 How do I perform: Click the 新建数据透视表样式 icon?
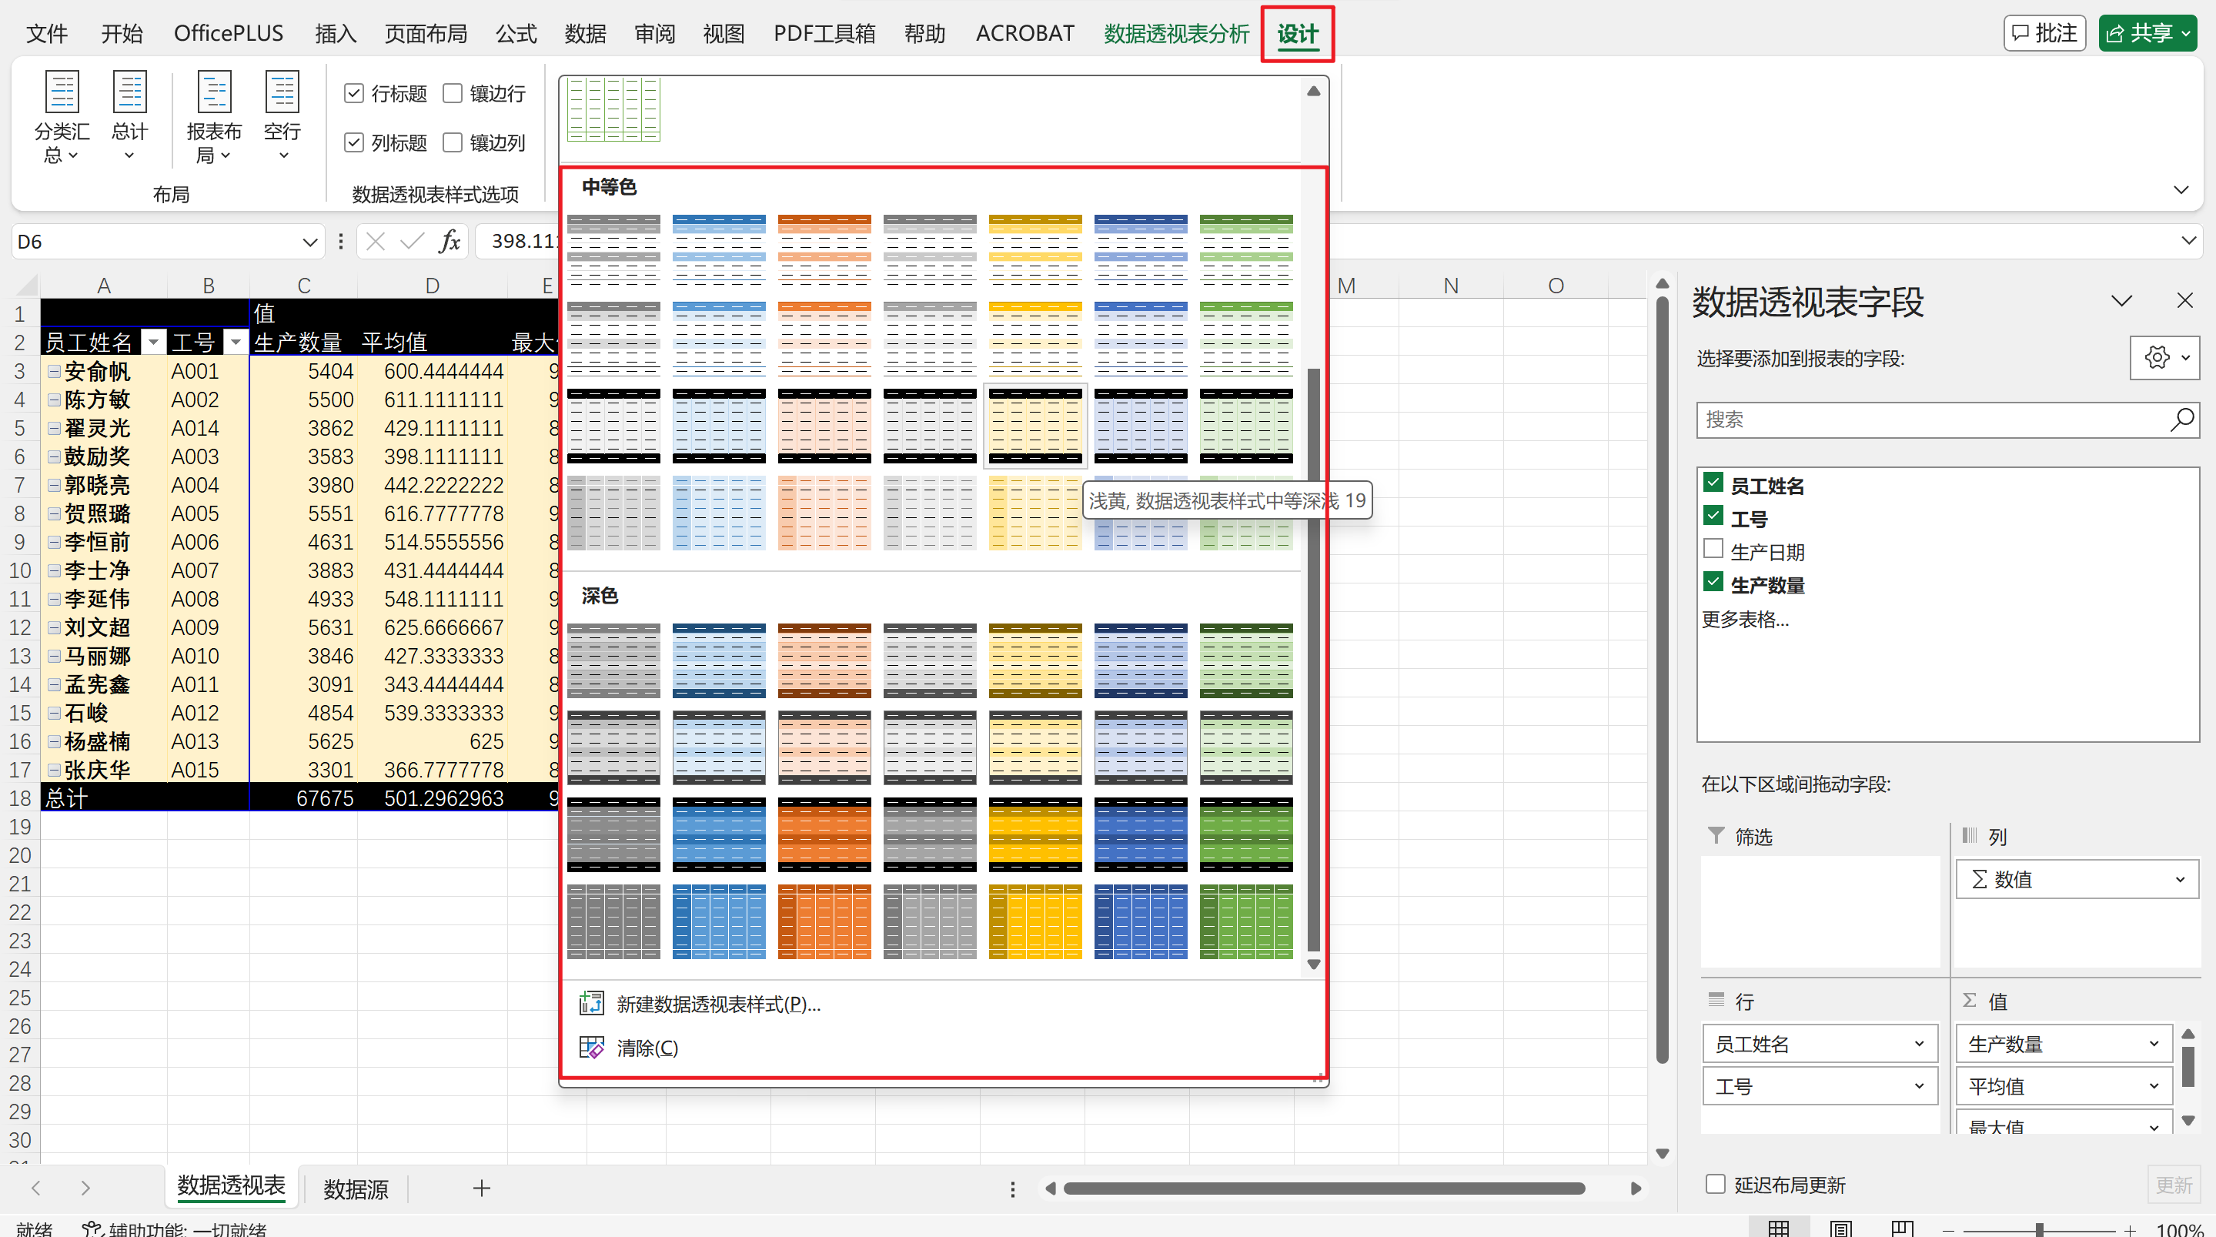592,1003
